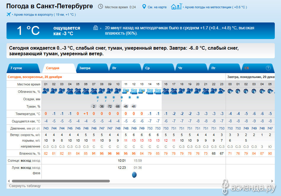Click the clock icon beside local time
The height and width of the screenshot is (196, 281).
pos(101,7)
